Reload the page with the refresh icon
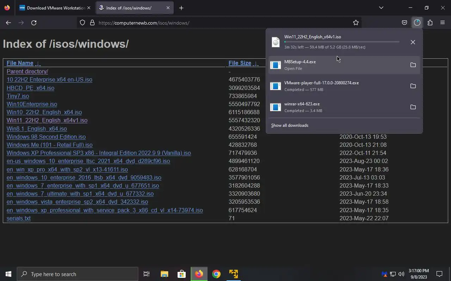 pos(34,23)
